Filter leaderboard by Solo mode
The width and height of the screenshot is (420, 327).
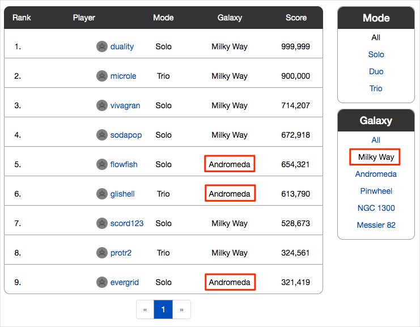pyautogui.click(x=376, y=54)
